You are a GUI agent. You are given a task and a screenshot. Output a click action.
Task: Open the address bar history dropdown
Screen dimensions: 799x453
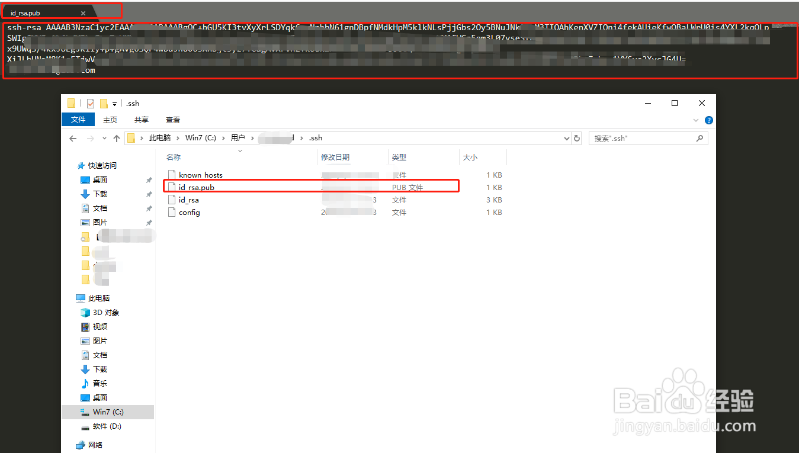click(566, 138)
